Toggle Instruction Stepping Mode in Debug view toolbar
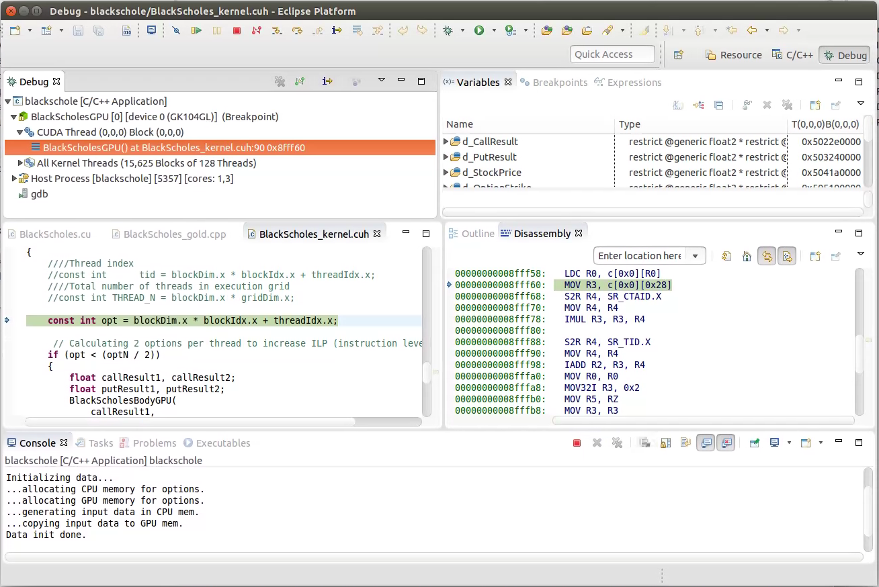This screenshot has height=587, width=879. click(327, 81)
